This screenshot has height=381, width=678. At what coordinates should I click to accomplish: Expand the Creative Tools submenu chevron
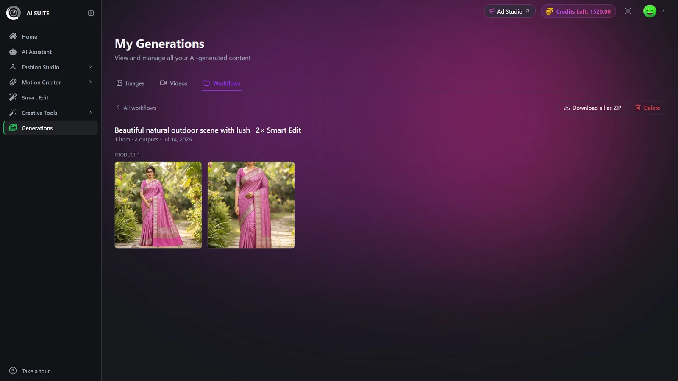tap(90, 113)
